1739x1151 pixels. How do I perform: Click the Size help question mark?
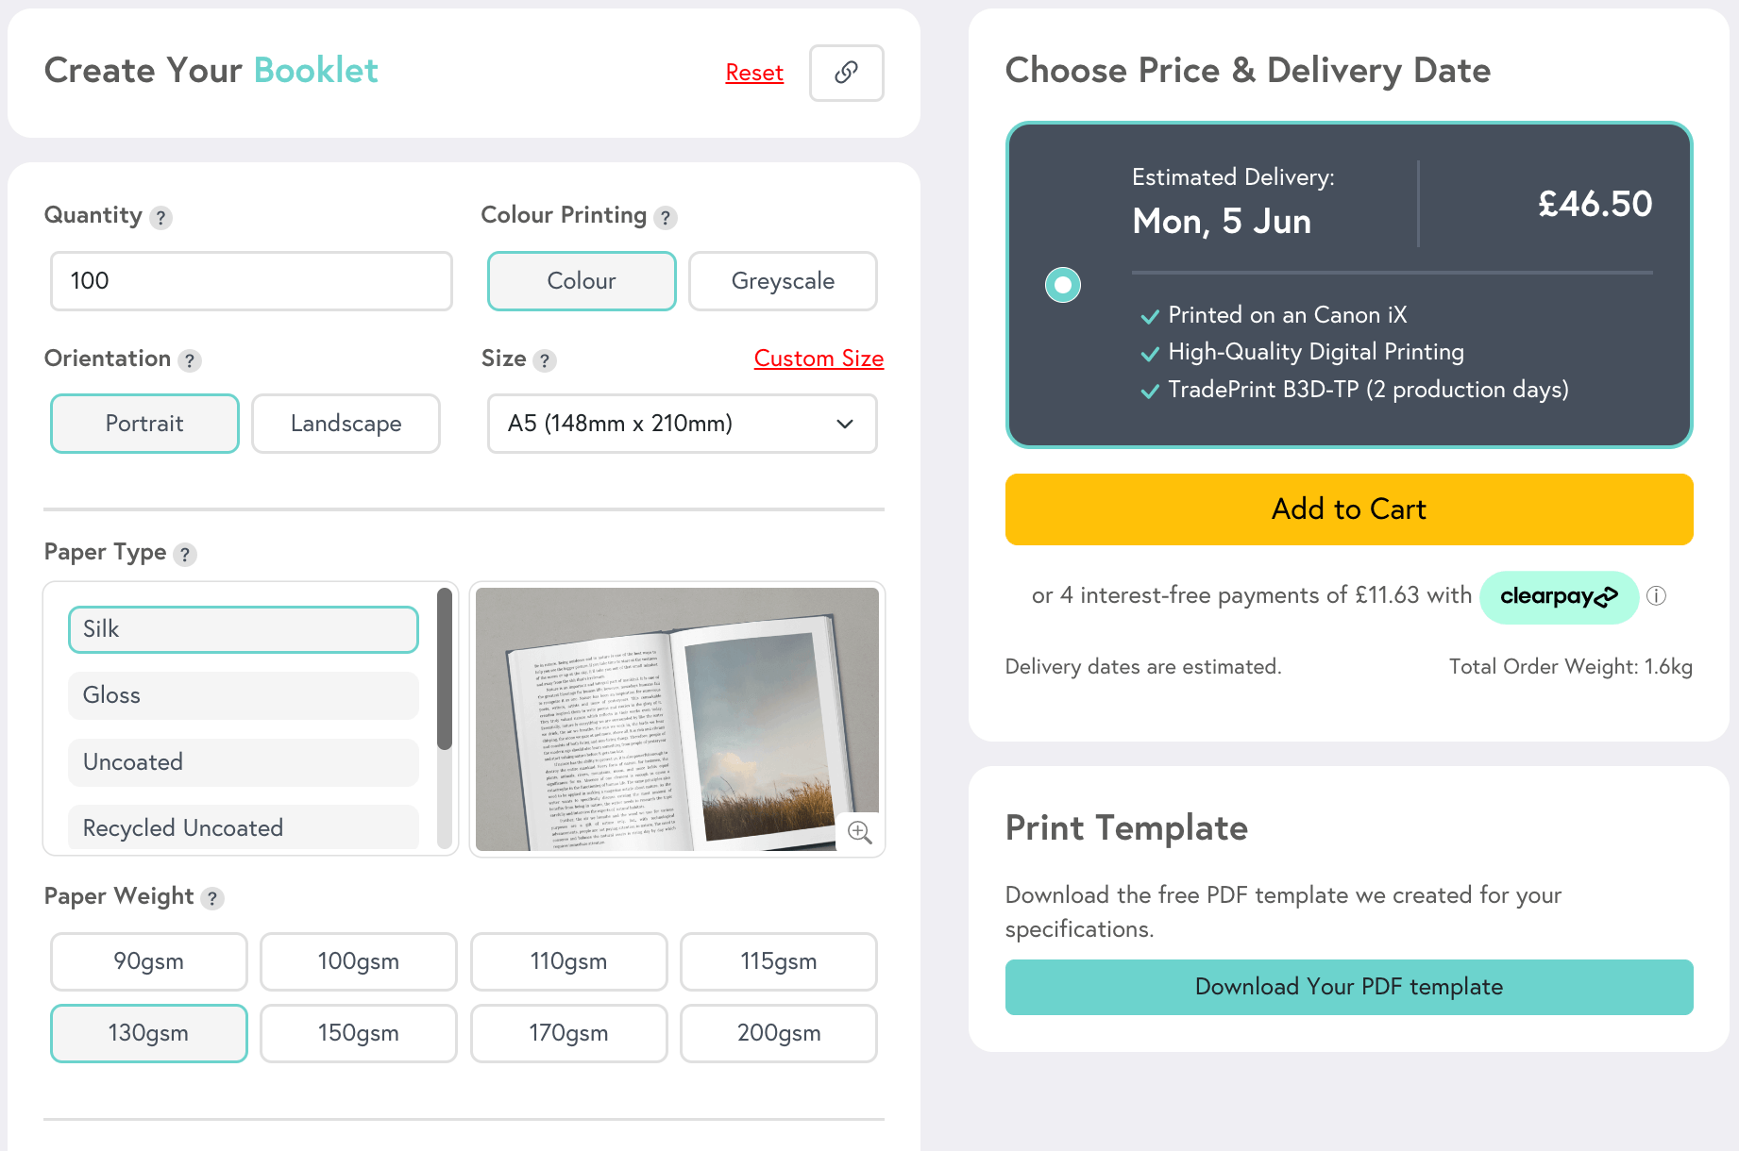click(544, 360)
